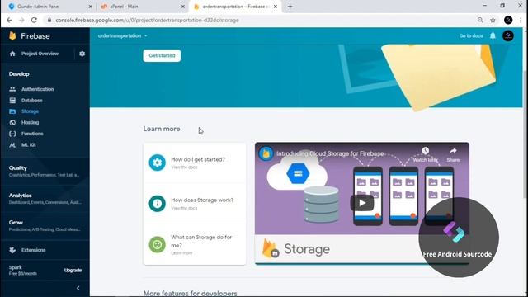Click the video title Introducing Cloud Storage
Screen dimensions: 528x297
[330, 153]
